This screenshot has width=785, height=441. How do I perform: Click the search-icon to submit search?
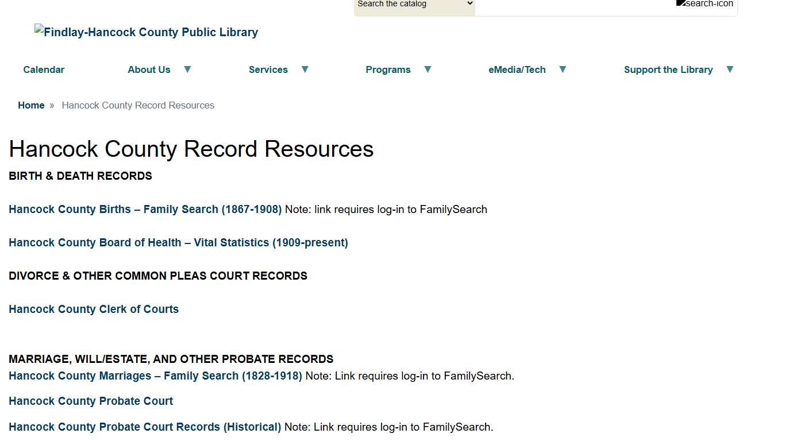(705, 4)
